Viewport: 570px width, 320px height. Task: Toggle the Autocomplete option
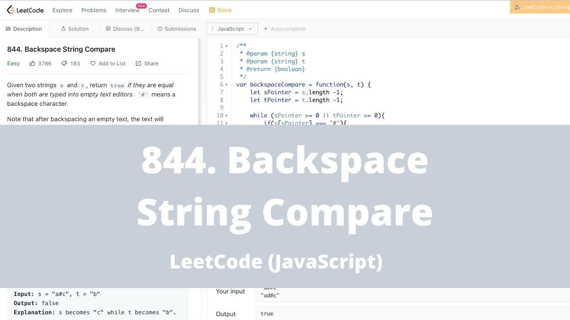point(285,29)
